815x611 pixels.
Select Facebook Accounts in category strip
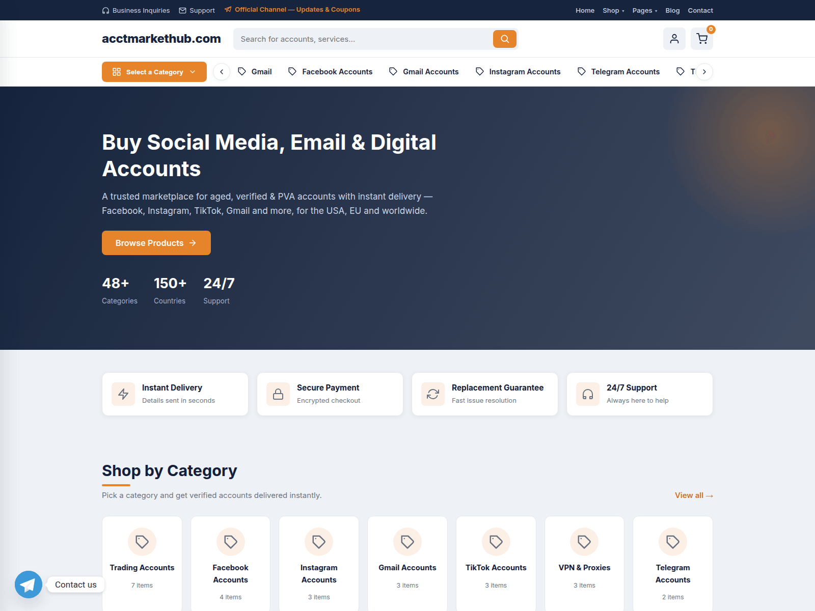click(x=330, y=72)
